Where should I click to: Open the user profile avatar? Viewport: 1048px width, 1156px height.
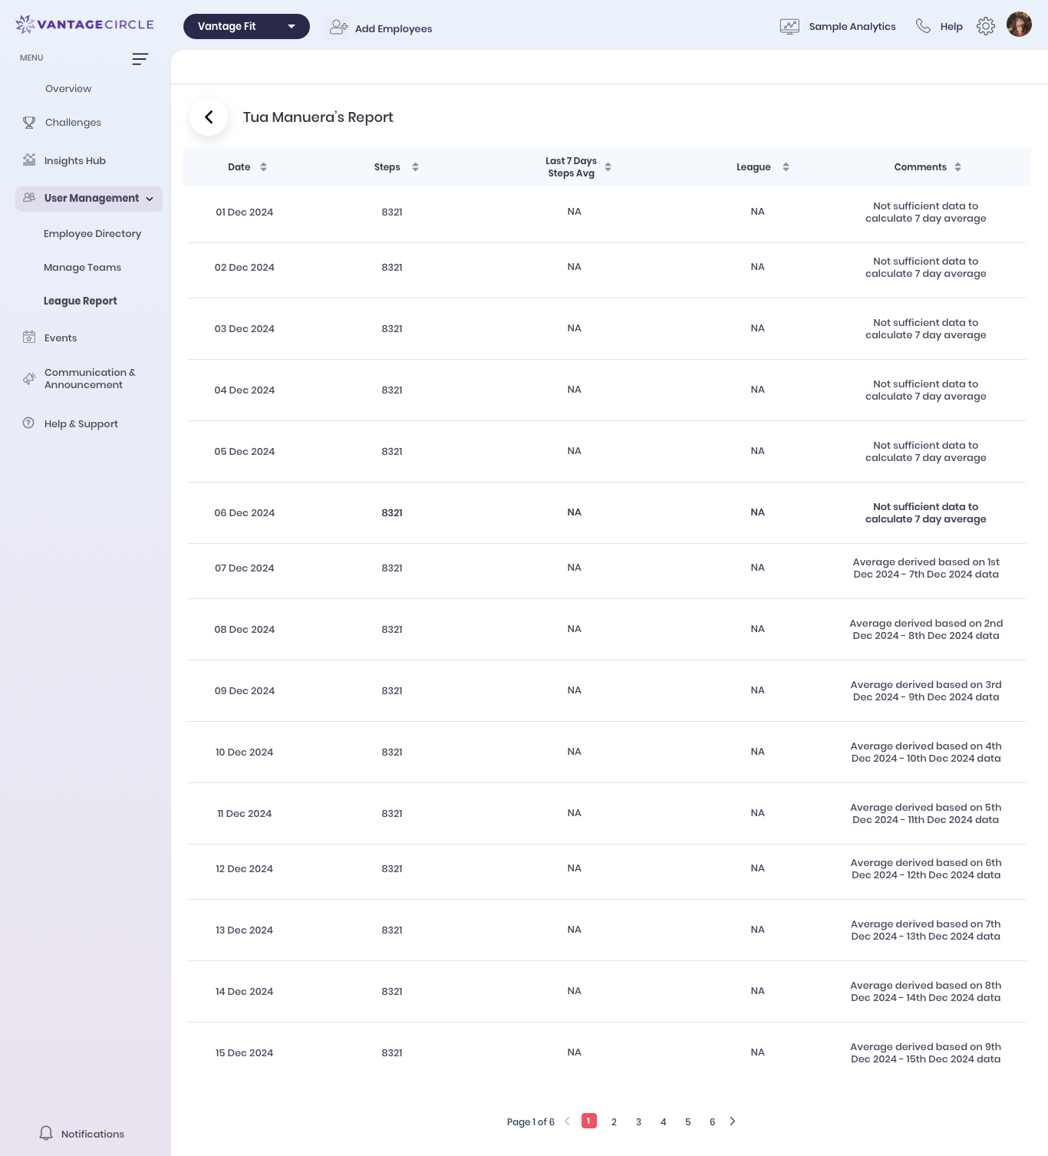coord(1019,25)
